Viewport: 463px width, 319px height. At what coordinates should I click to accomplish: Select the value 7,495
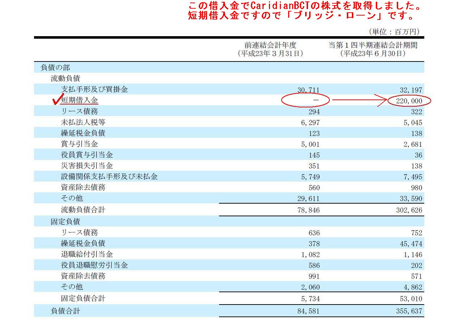(x=413, y=177)
